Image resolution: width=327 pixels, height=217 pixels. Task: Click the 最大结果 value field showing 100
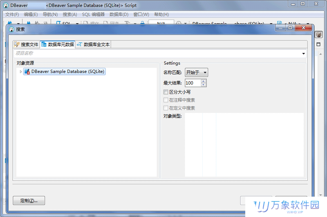pos(193,83)
